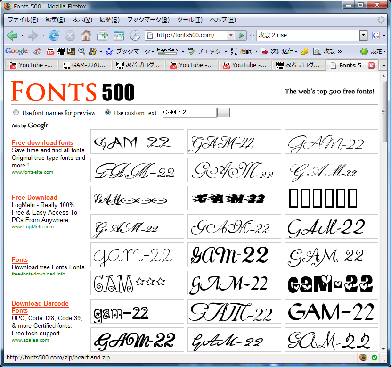The height and width of the screenshot is (367, 391).
Task: Click the YouTube icon on the Google toolbar
Action: tap(50, 51)
